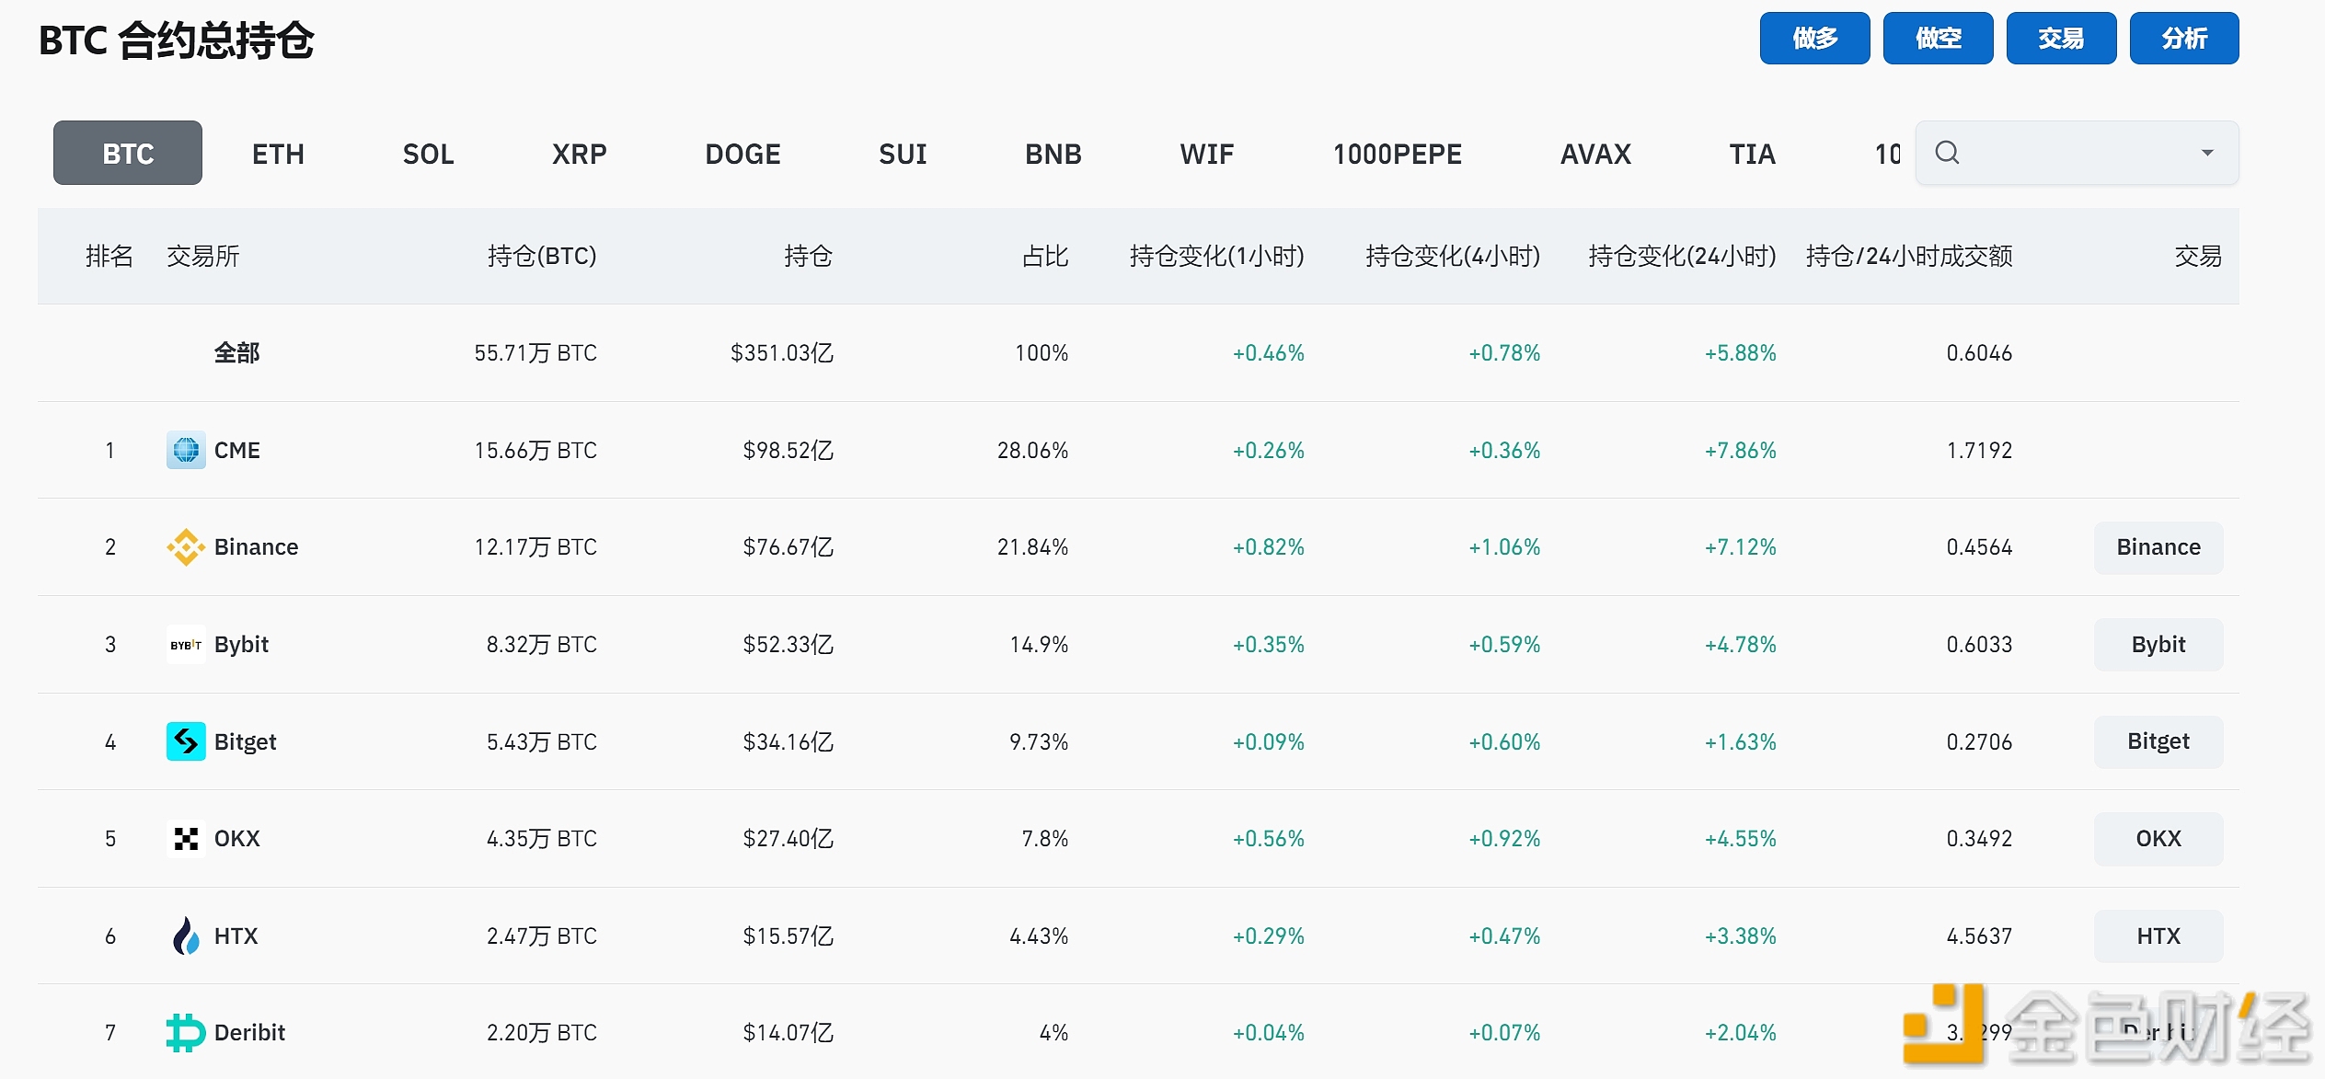Viewport: 2325px width, 1079px height.
Task: Click the HTX exchange name in row 6
Action: [236, 936]
